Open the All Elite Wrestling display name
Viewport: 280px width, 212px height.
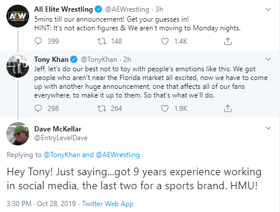64,9
